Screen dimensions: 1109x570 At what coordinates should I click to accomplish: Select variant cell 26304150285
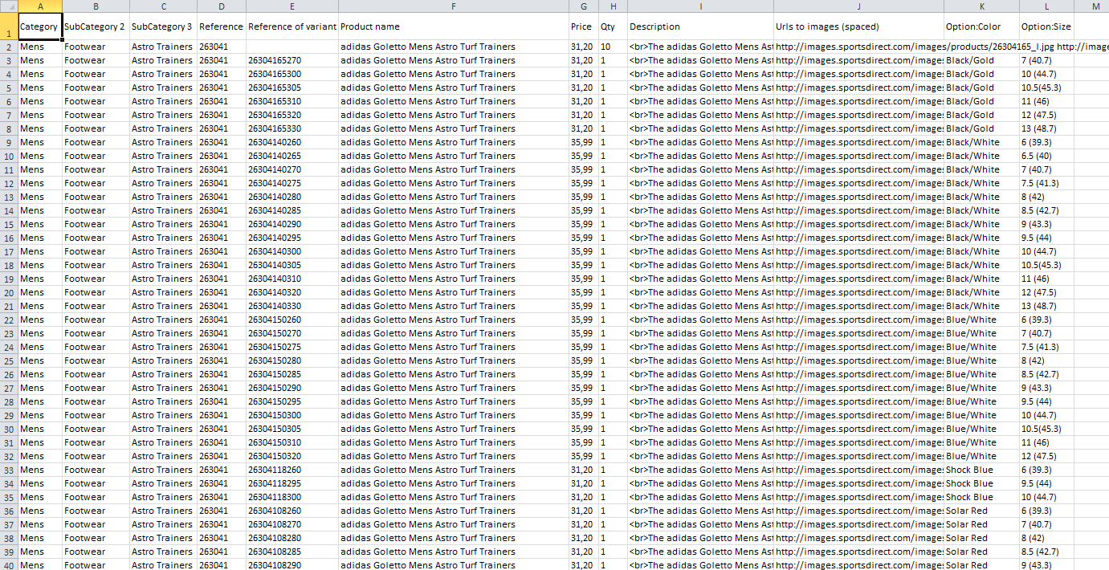coord(292,375)
